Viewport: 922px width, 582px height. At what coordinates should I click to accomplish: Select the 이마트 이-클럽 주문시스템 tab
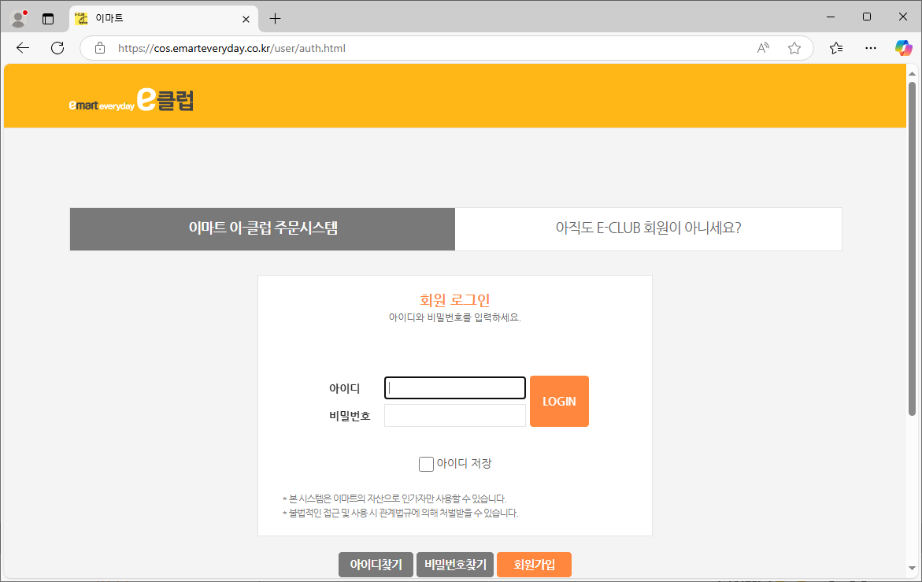262,228
